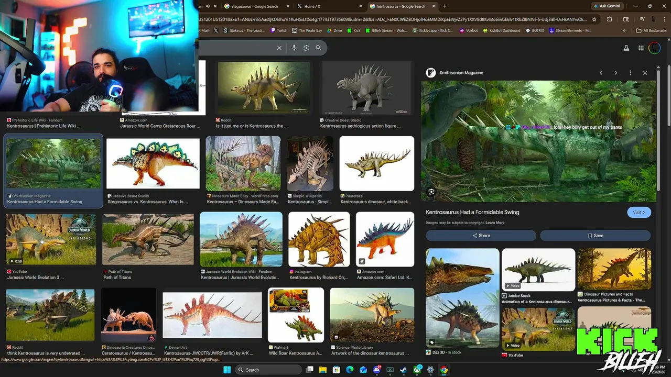The image size is (671, 377).
Task: Click the Save button
Action: pos(596,236)
